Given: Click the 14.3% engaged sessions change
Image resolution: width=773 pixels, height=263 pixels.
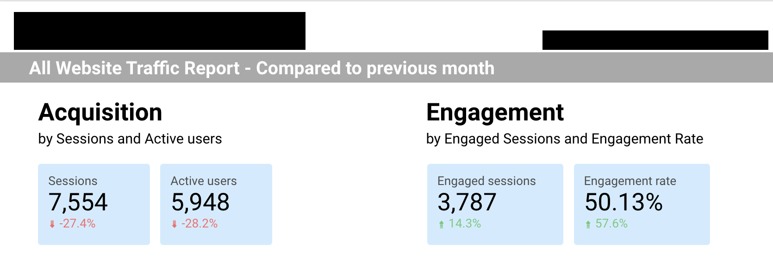Looking at the screenshot, I should (x=465, y=224).
